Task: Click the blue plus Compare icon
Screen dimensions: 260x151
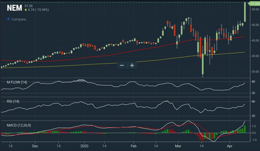Action: (x=8, y=19)
